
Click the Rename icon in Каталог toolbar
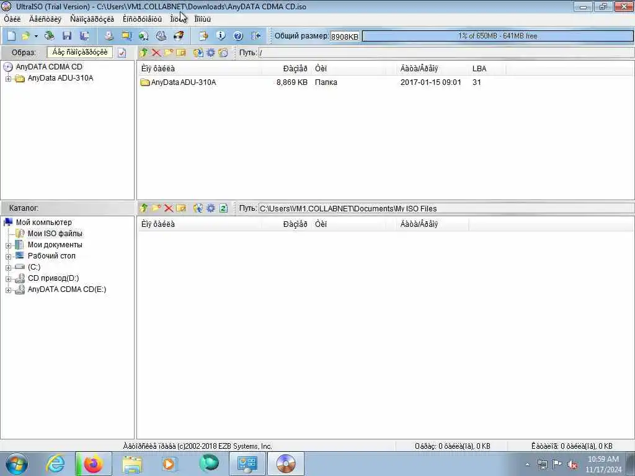click(181, 208)
